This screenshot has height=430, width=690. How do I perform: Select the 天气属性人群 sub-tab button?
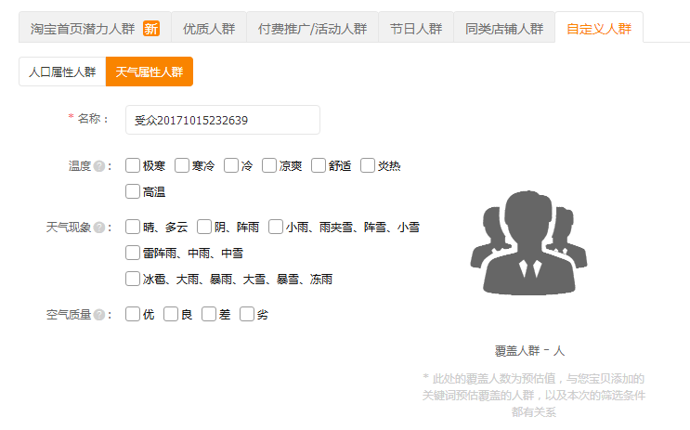150,72
